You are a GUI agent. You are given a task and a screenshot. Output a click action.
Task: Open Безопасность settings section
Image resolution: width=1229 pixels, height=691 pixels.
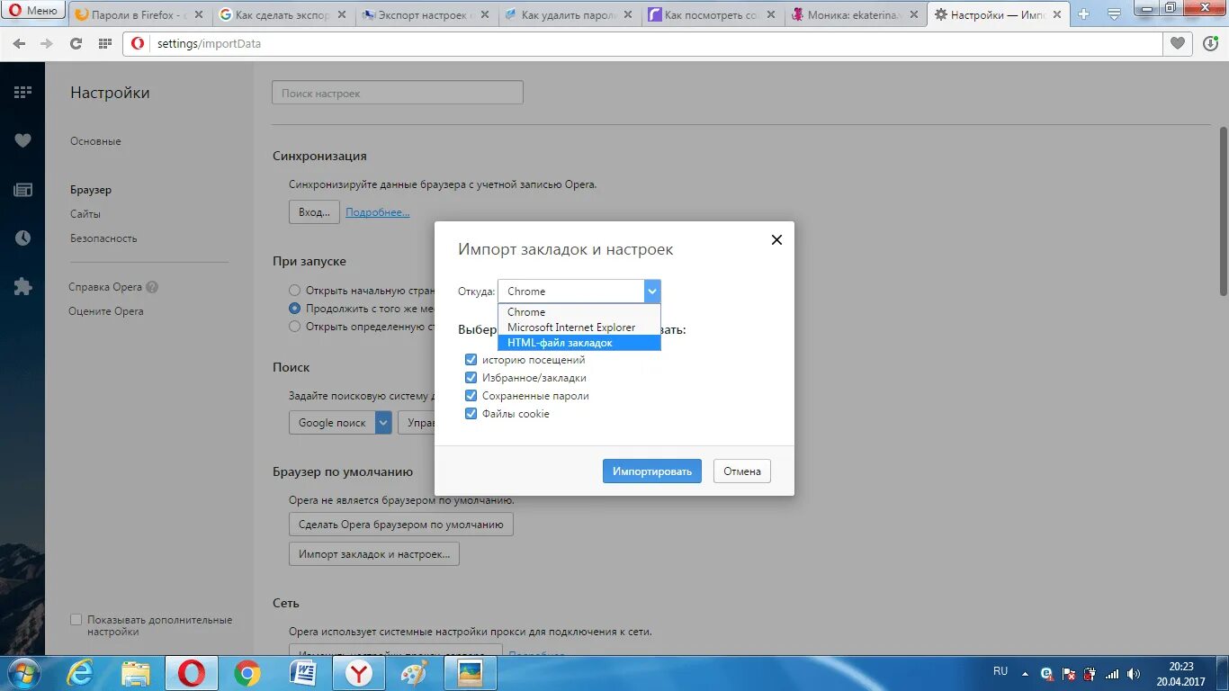click(103, 238)
